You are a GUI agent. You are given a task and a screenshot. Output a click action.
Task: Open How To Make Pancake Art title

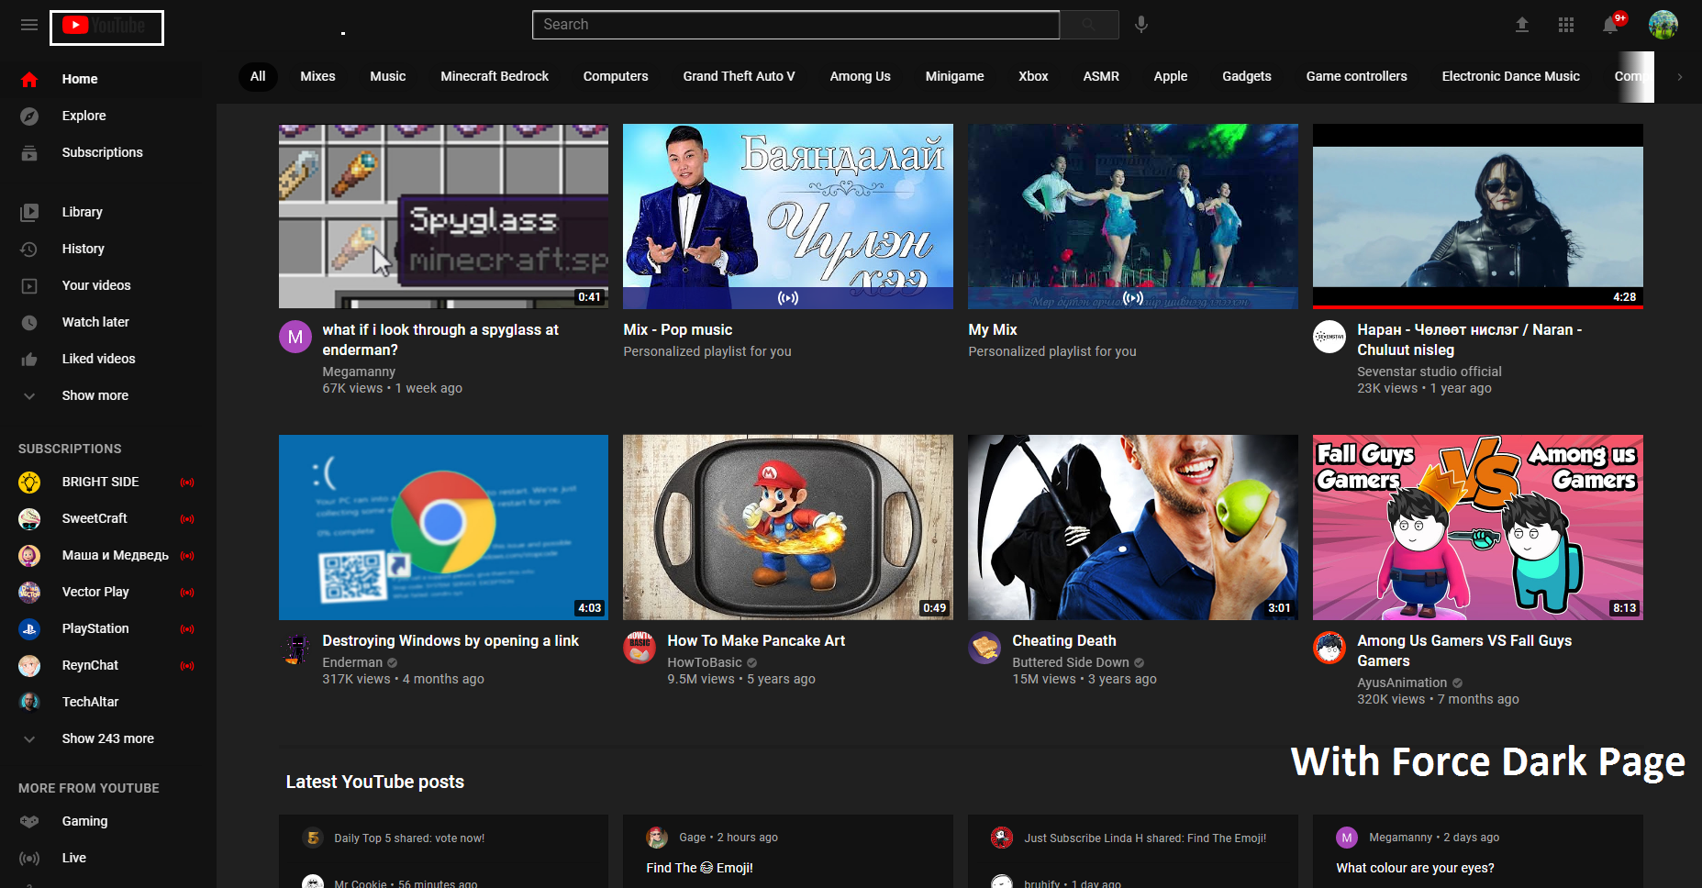(x=756, y=640)
